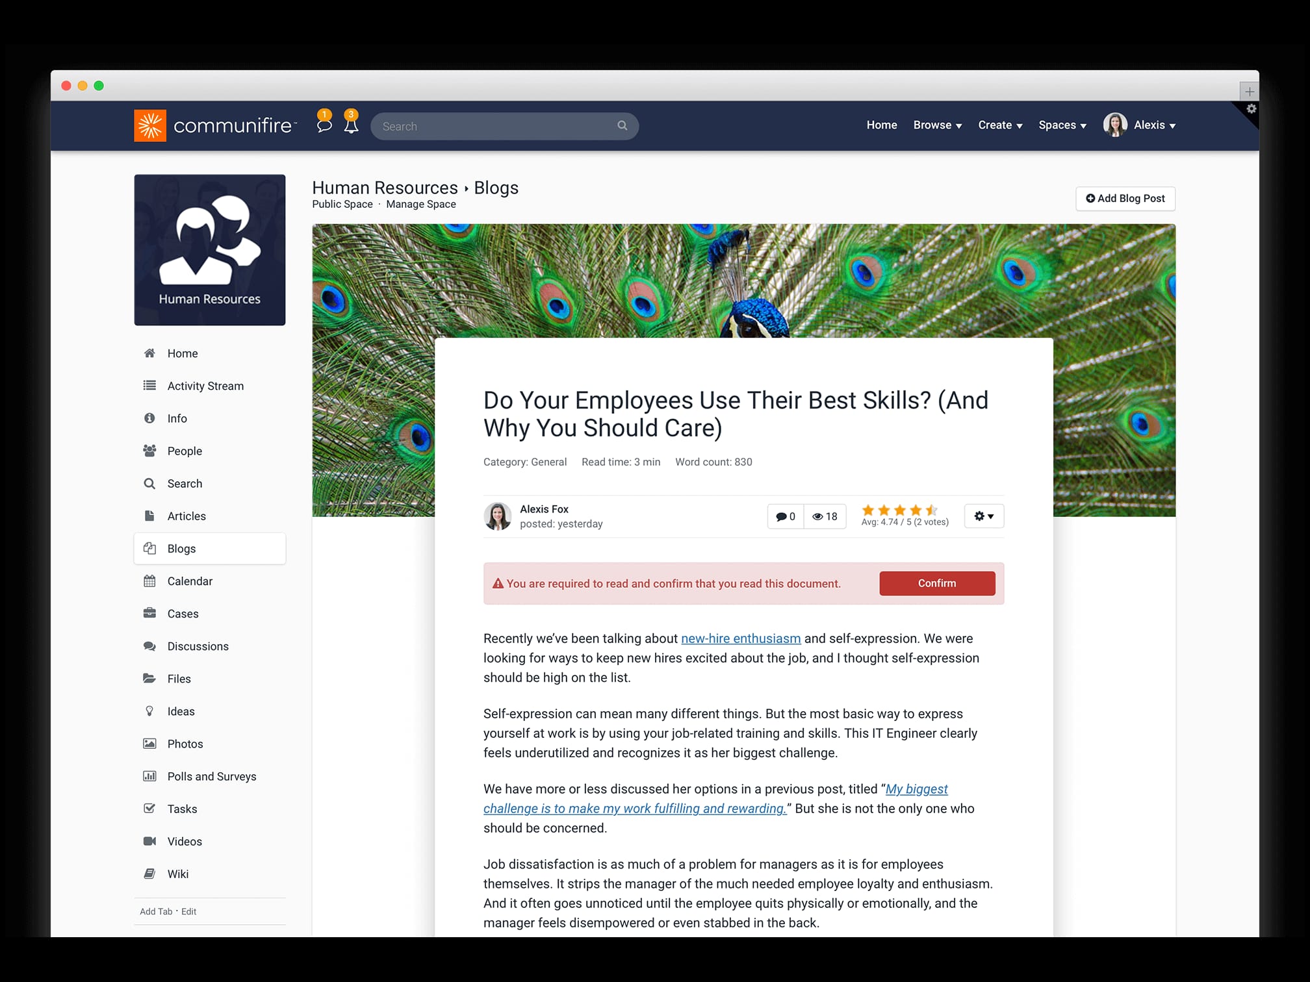1310x982 pixels.
Task: Open the Polls and Surveys section
Action: (212, 775)
